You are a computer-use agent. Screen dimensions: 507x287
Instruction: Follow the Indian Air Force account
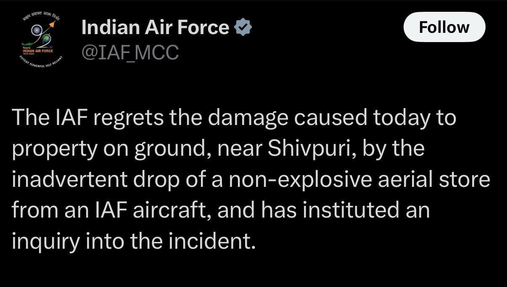[444, 27]
